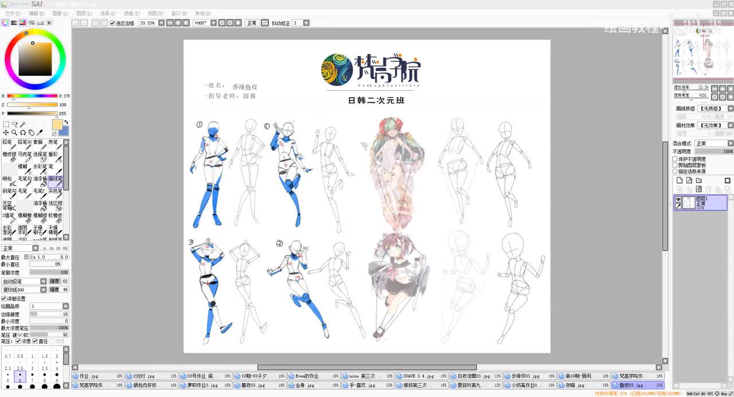Viewport: 734px width, 397px height.
Task: Open the 图层 layer menu
Action: (84, 13)
